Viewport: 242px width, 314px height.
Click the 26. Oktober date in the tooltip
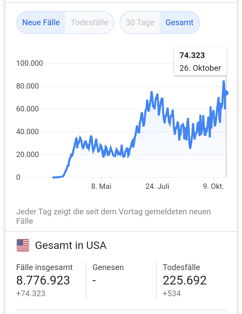(200, 68)
